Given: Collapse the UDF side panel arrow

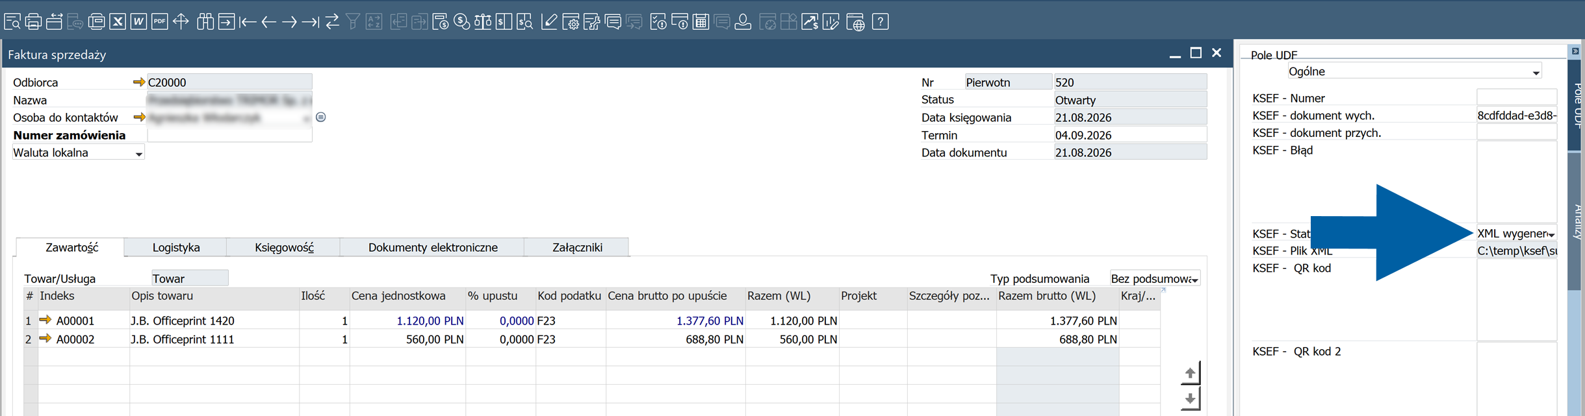Looking at the screenshot, I should click(x=1575, y=51).
